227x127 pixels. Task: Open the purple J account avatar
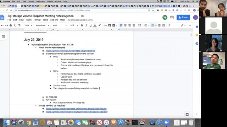195,17
